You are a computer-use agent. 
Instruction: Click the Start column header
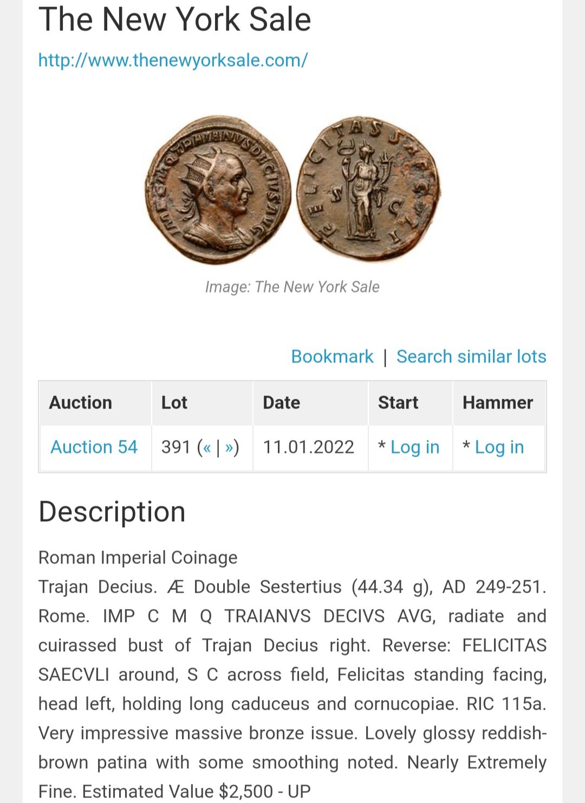(398, 403)
